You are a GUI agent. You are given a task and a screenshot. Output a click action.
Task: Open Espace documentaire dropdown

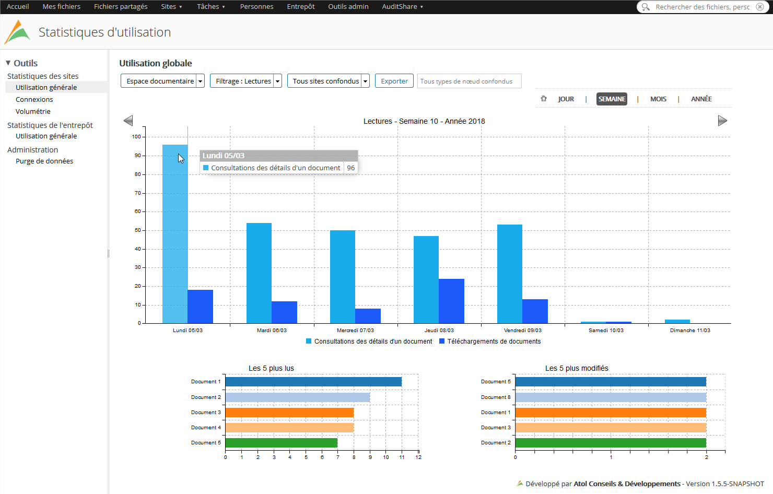[x=162, y=81]
